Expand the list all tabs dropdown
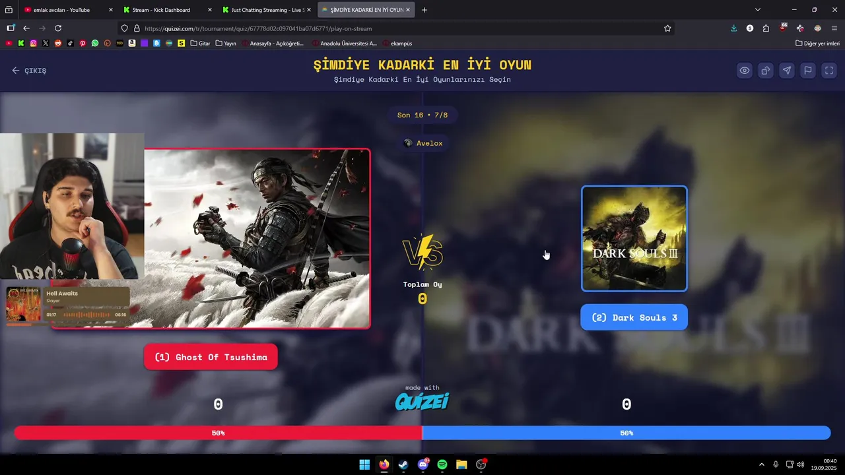Viewport: 845px width, 475px height. point(758,10)
